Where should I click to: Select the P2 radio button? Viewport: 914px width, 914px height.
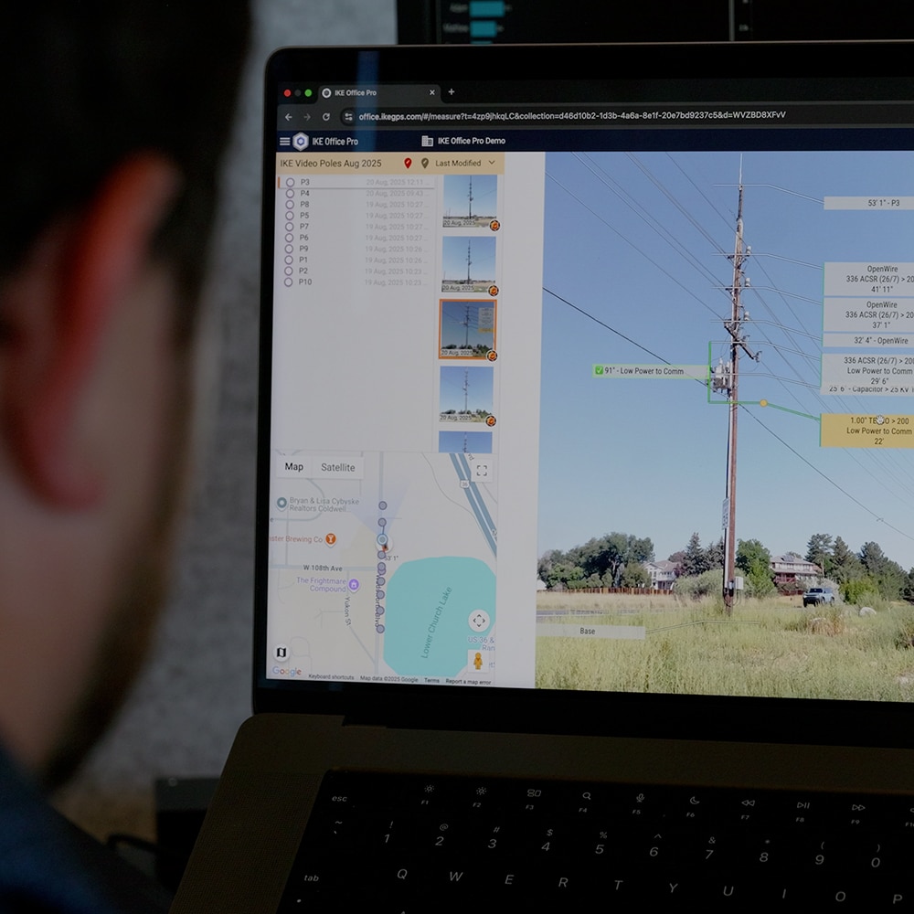tap(288, 271)
